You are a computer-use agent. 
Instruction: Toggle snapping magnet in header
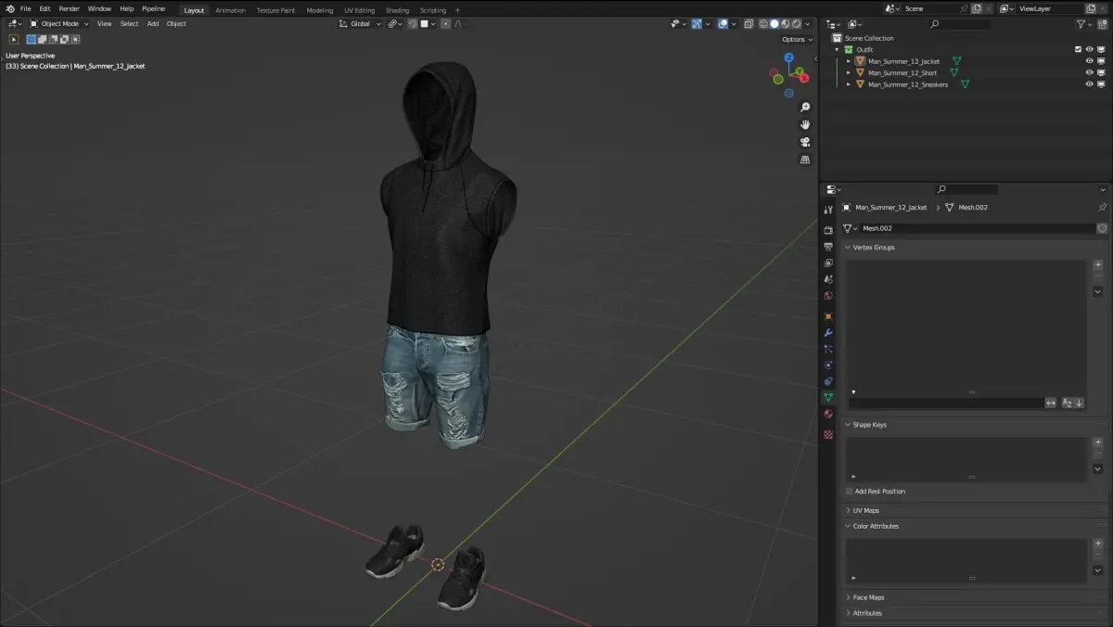(x=413, y=24)
